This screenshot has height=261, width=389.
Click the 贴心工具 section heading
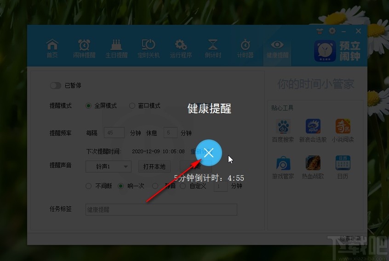pyautogui.click(x=282, y=108)
